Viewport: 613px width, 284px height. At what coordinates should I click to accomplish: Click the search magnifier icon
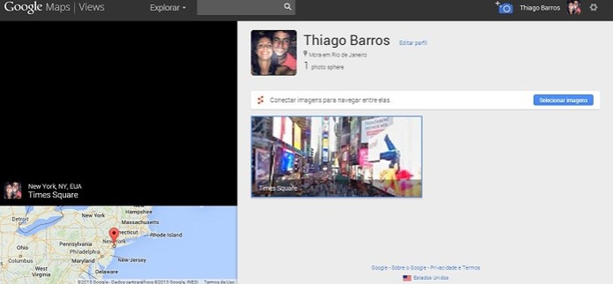pos(287,7)
